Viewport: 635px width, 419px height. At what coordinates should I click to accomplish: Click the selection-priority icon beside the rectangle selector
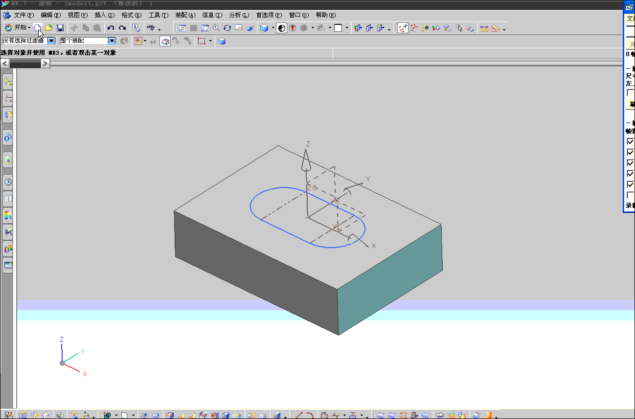[222, 42]
